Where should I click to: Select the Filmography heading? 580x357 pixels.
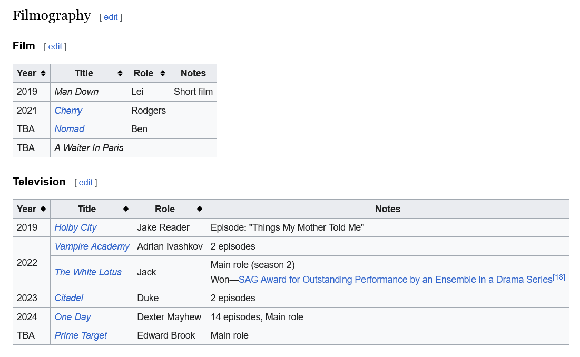point(52,15)
